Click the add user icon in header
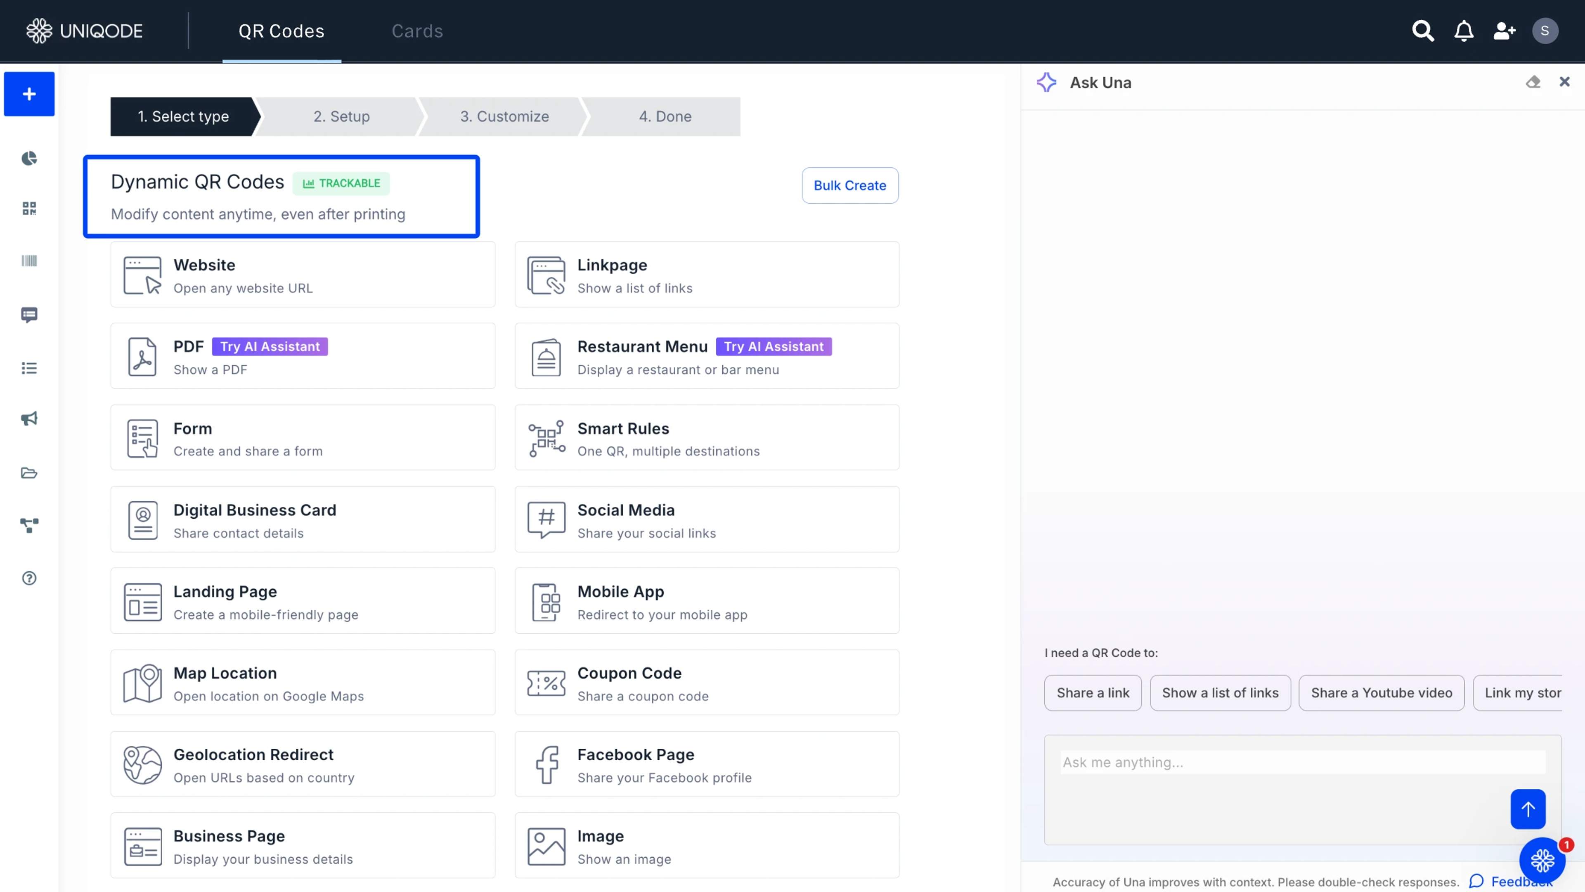This screenshot has width=1585, height=892. [1505, 31]
